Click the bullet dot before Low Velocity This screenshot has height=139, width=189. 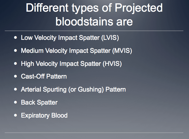[x=15, y=38]
